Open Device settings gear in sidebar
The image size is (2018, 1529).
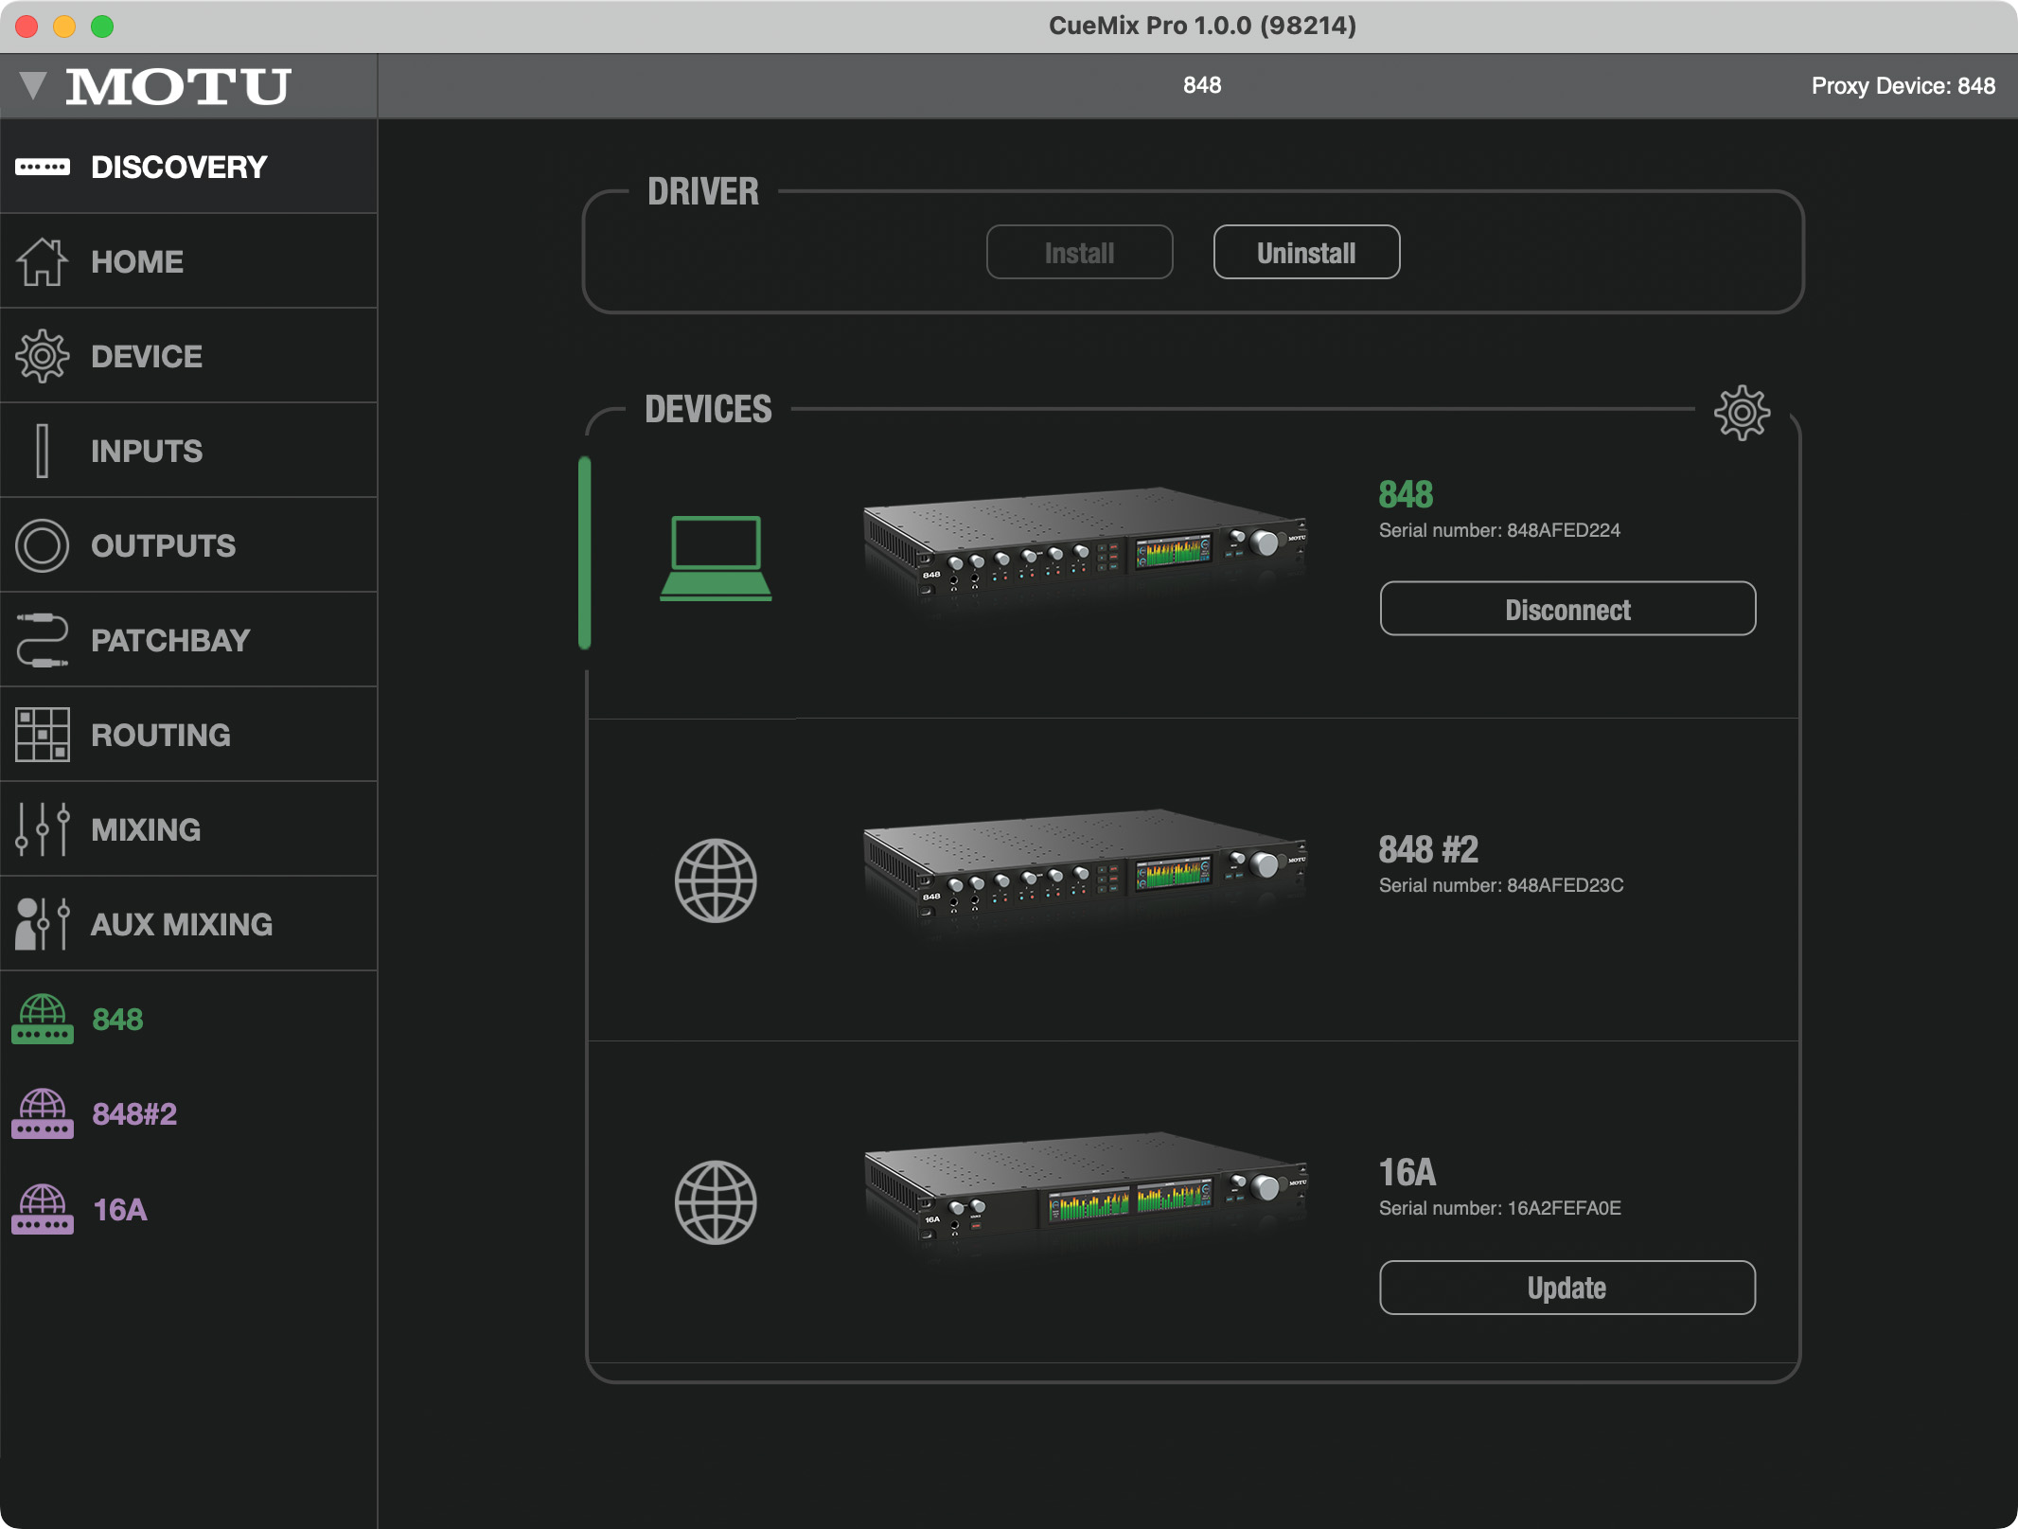(42, 356)
